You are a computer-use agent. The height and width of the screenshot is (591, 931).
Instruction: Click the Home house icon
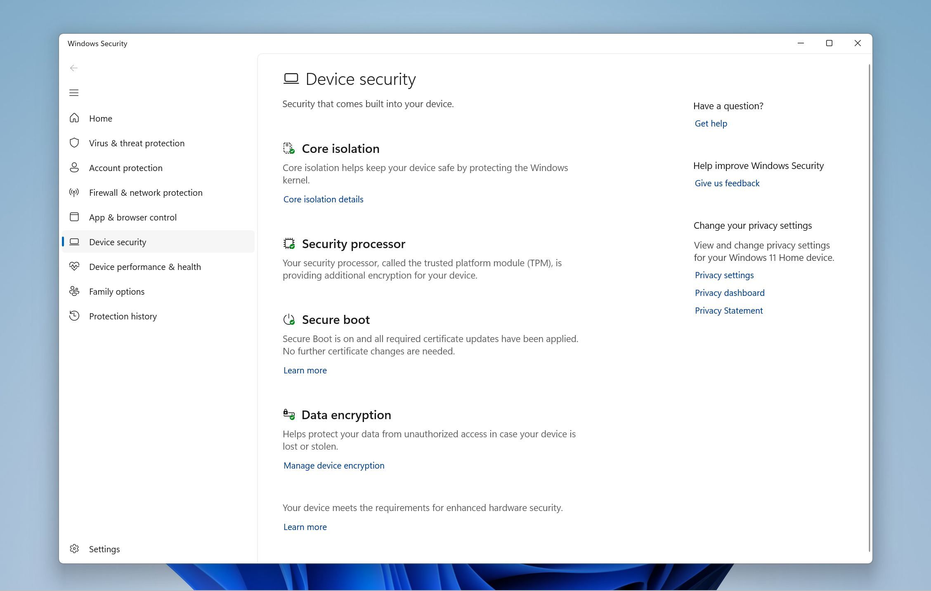click(x=74, y=118)
